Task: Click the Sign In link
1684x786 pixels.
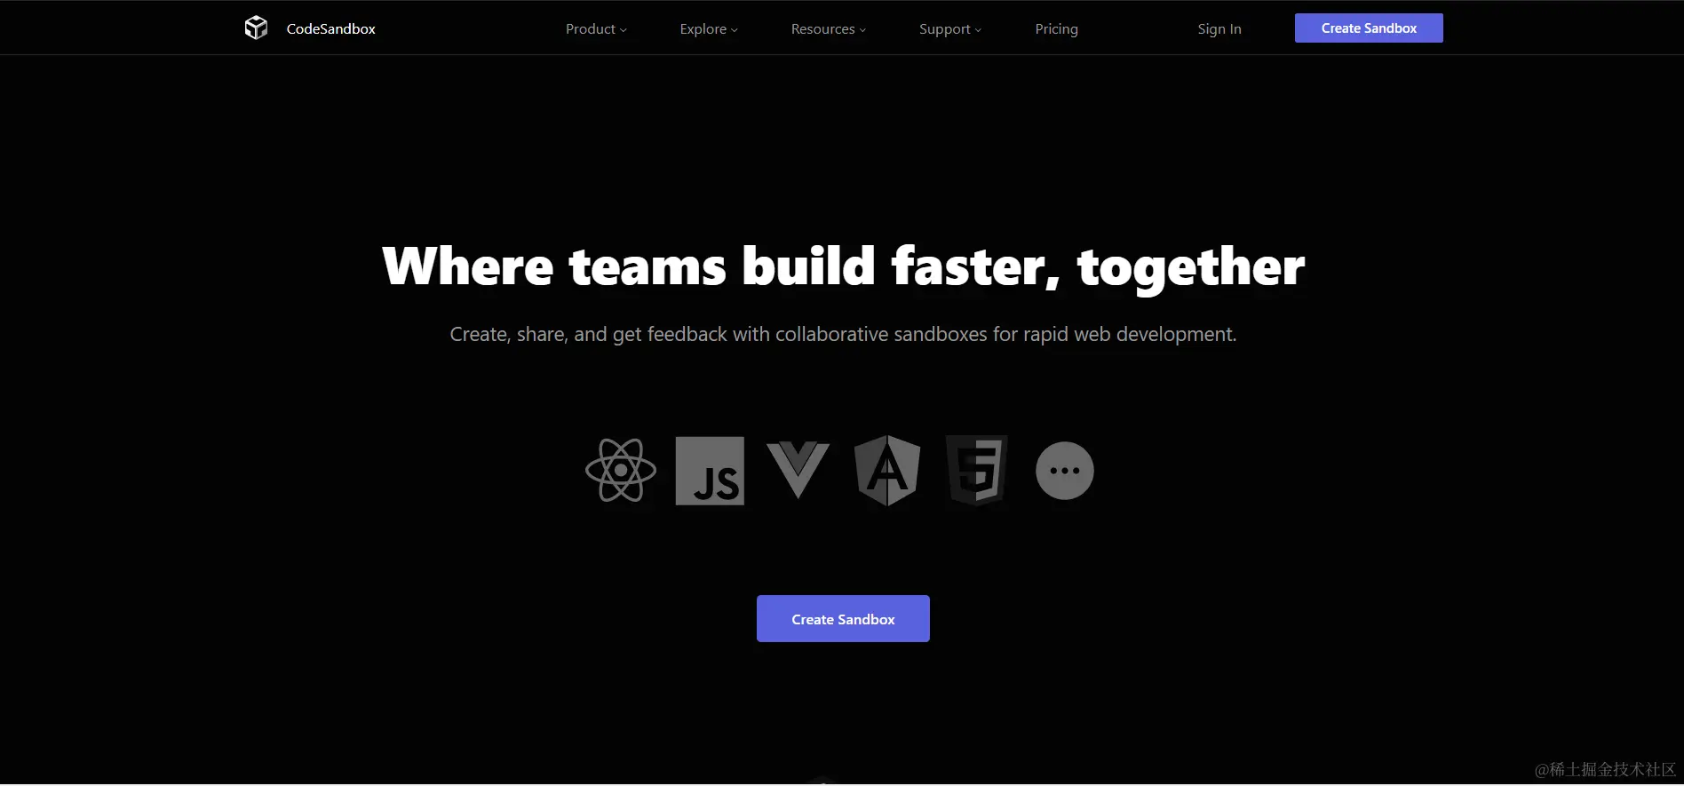Action: pos(1219,29)
